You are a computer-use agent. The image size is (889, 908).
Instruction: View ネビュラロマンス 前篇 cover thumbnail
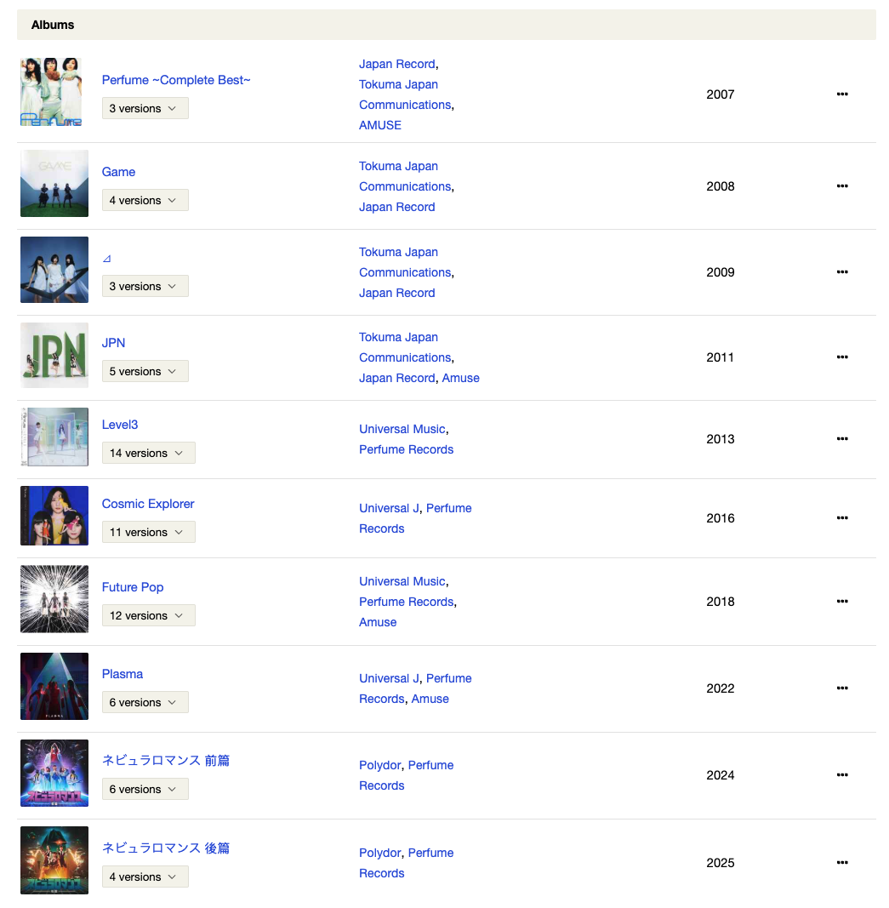pyautogui.click(x=54, y=773)
